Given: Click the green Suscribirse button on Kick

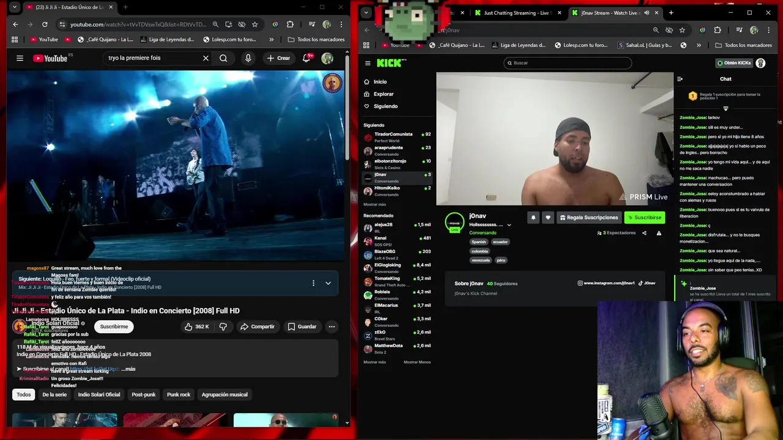Looking at the screenshot, I should 644,218.
